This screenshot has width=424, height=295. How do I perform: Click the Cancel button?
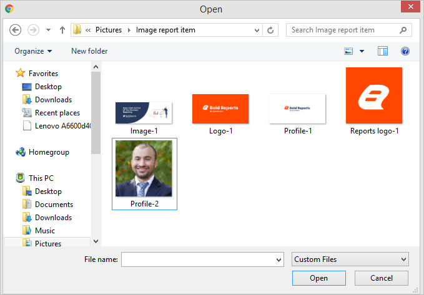pyautogui.click(x=382, y=278)
